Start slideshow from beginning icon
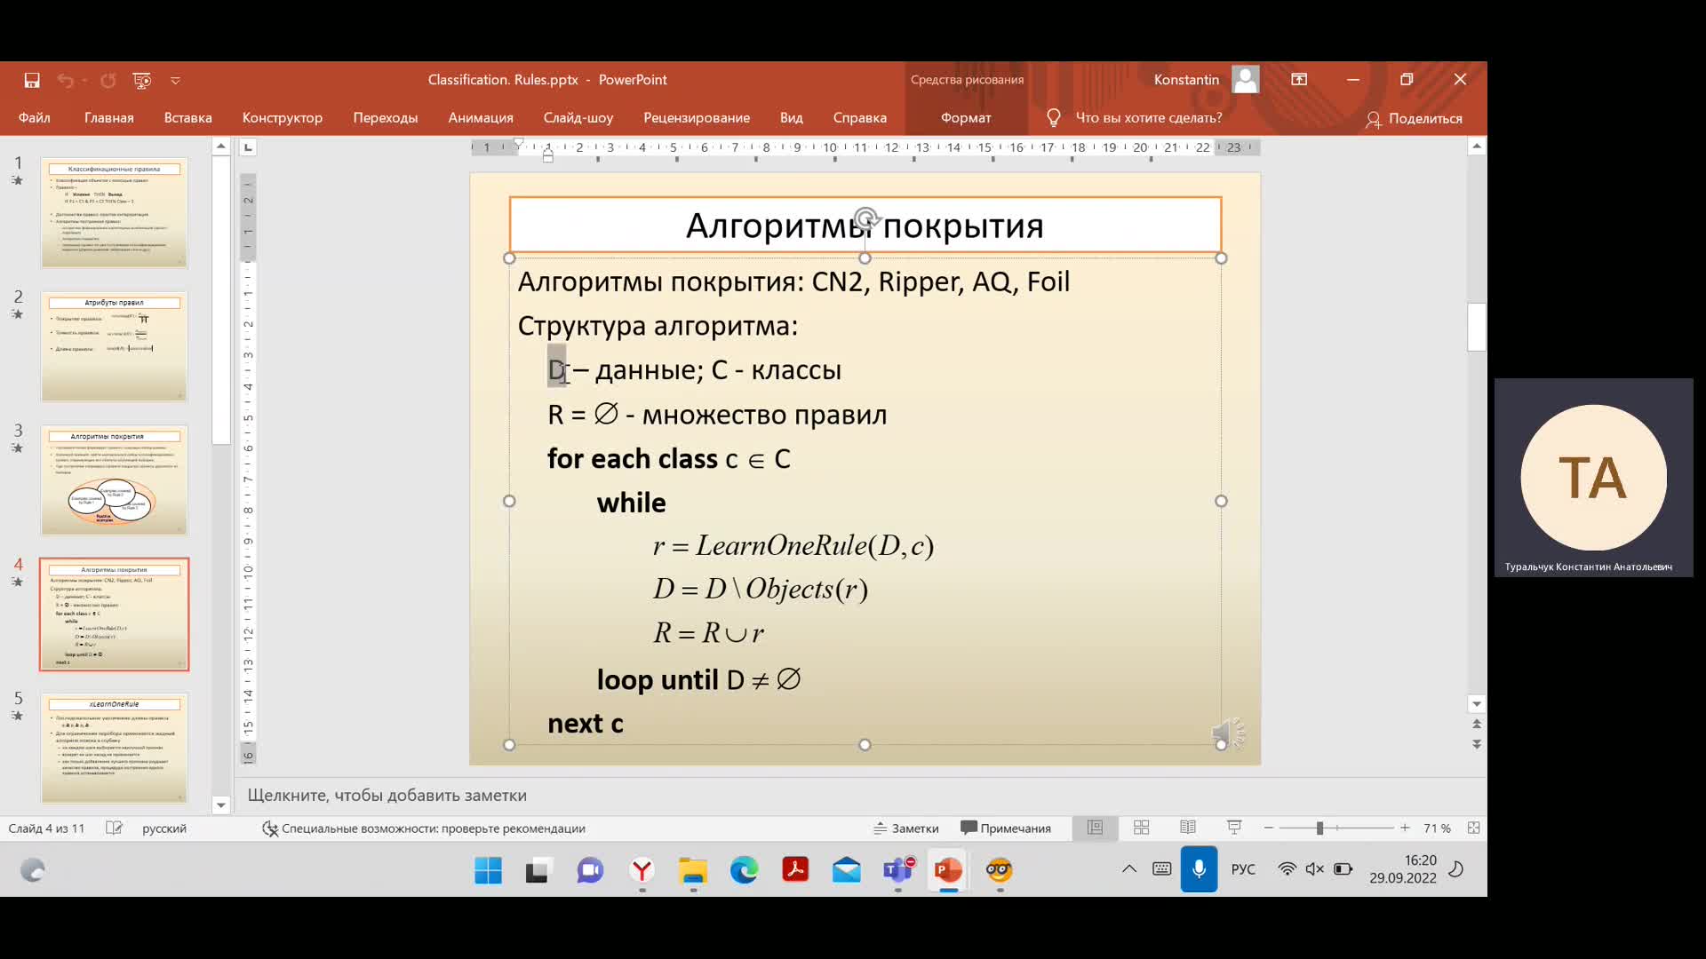The image size is (1706, 959). tap(142, 80)
